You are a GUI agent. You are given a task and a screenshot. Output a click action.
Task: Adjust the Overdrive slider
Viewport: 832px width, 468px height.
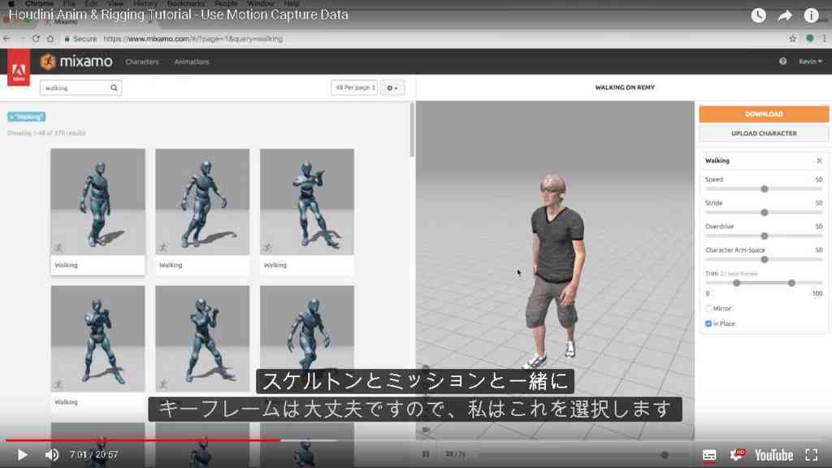pos(764,236)
